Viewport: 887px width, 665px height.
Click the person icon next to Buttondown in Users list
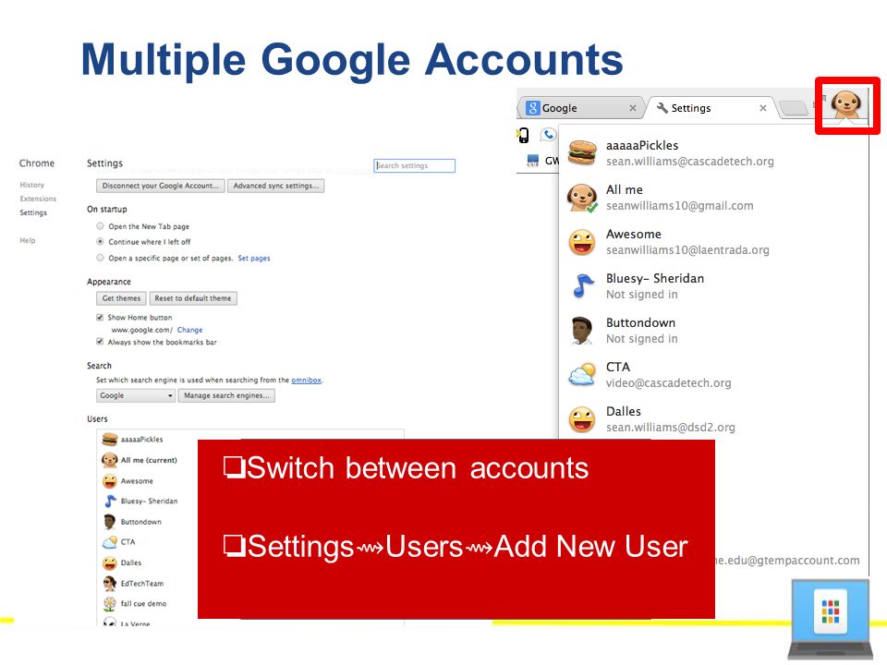pos(110,521)
